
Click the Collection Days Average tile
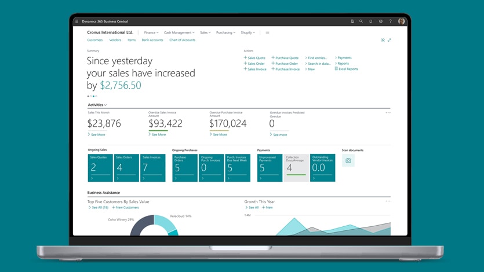pyautogui.click(x=296, y=168)
